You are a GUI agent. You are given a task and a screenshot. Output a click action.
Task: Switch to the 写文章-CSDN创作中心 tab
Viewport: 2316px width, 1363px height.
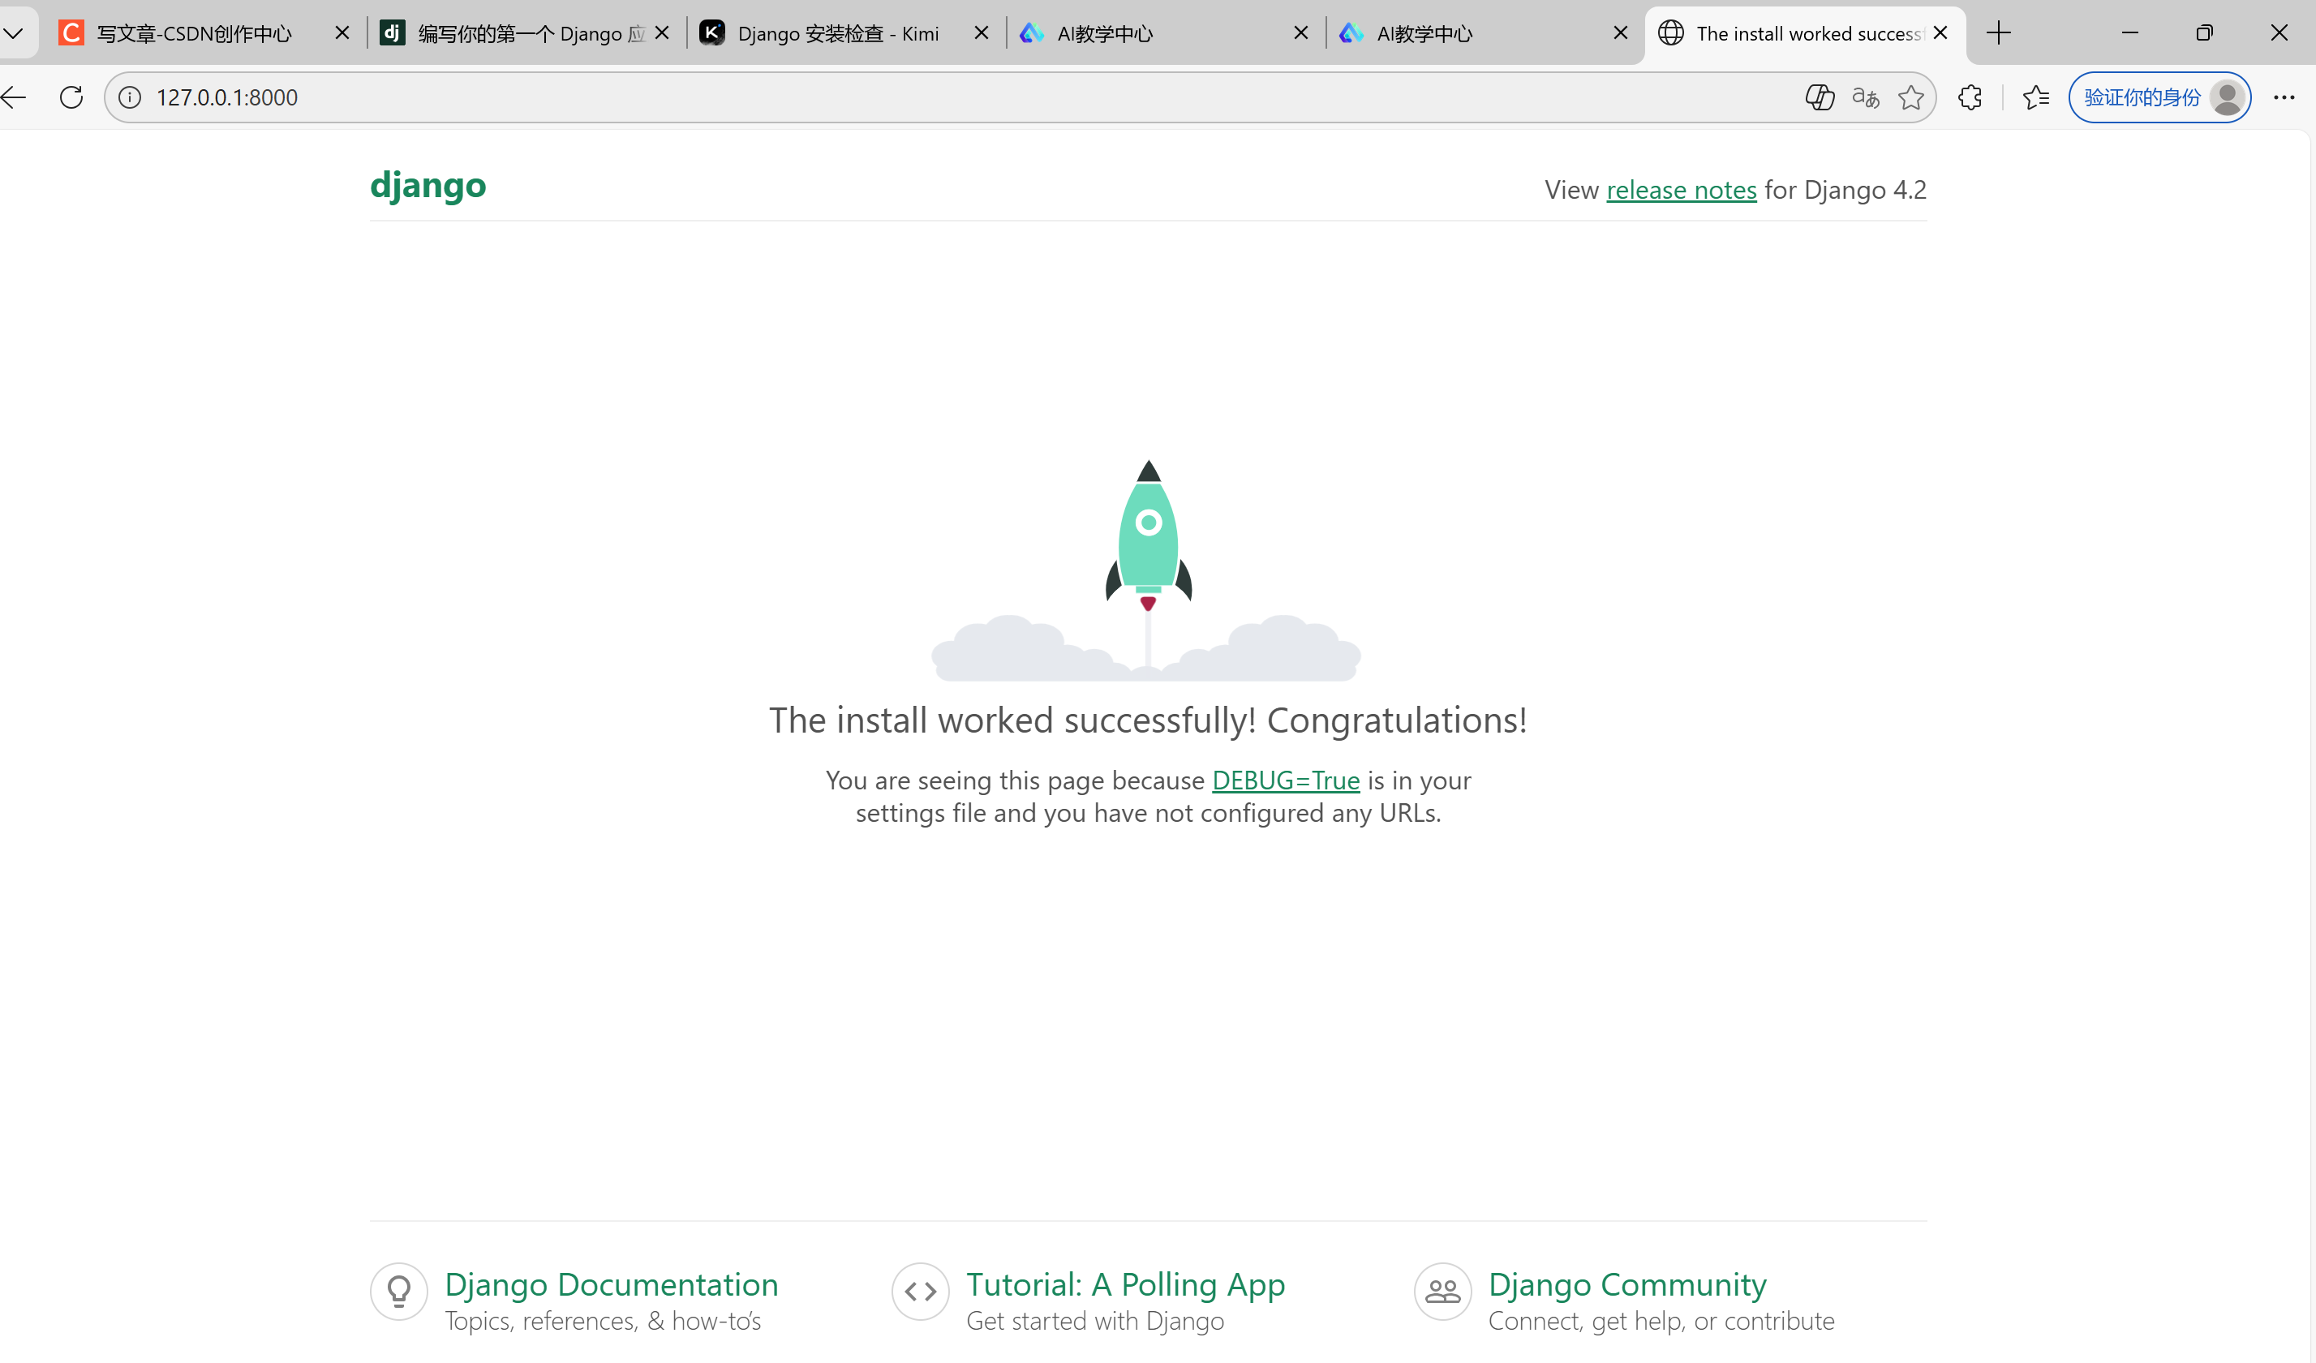193,34
